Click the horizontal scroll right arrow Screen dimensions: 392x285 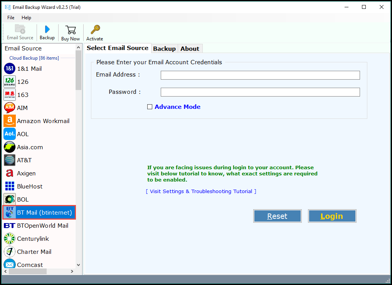72,271
